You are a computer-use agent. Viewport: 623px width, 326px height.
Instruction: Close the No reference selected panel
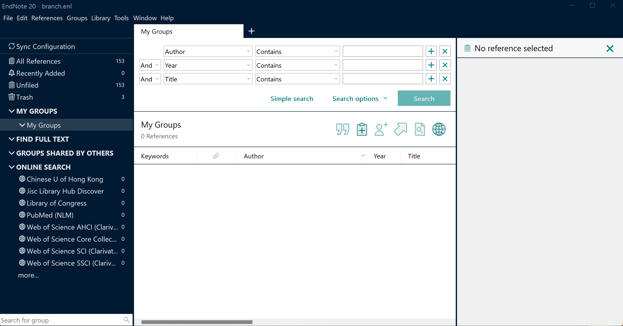[610, 48]
